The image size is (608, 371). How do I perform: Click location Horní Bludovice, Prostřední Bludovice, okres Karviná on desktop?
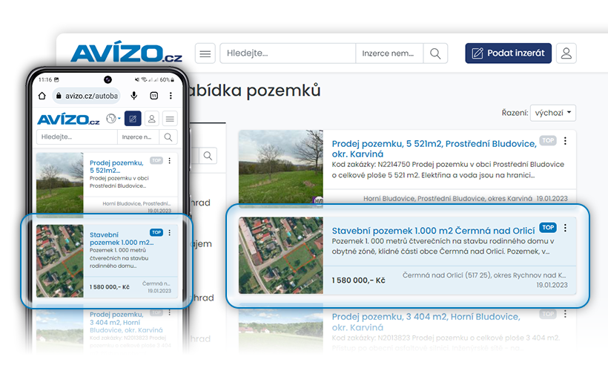point(448,198)
